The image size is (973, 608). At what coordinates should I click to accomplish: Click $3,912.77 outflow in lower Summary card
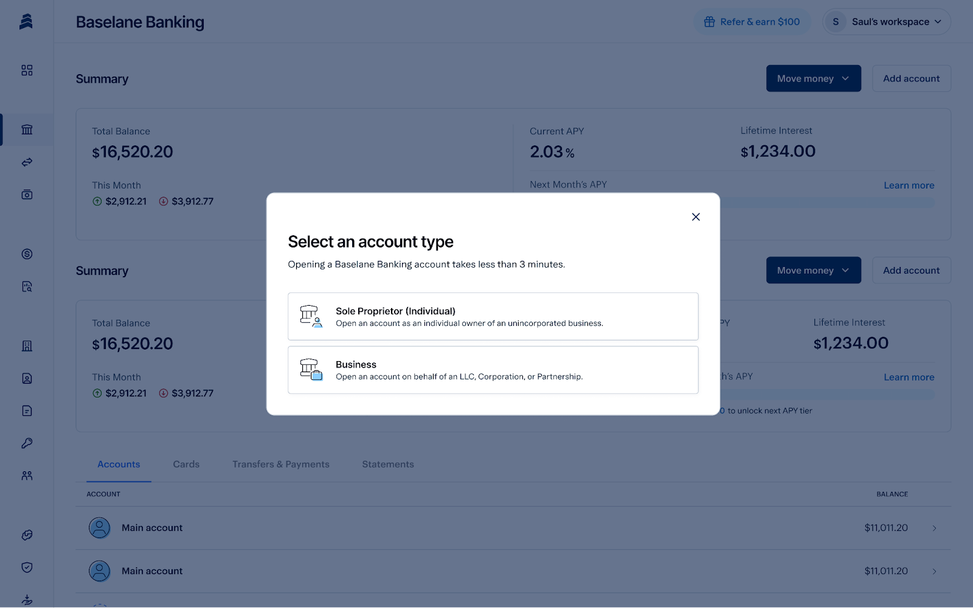[193, 393]
